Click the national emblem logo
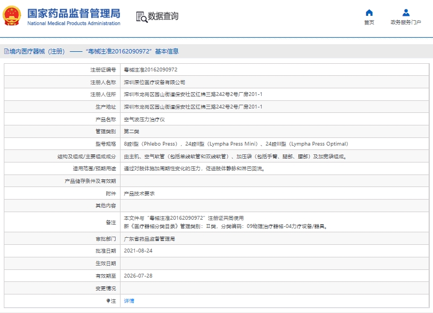The height and width of the screenshot is (313, 433). click(x=12, y=16)
